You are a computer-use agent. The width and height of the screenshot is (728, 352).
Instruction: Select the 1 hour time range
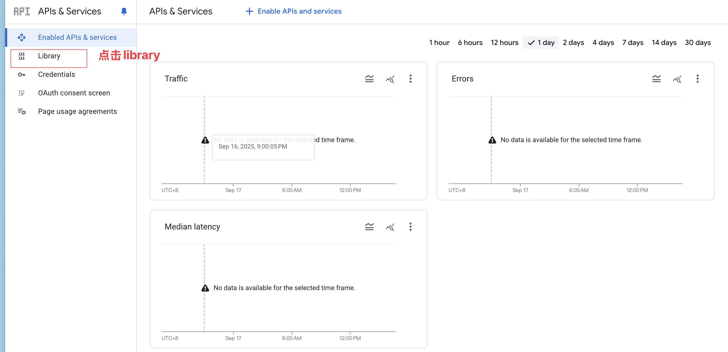point(439,43)
